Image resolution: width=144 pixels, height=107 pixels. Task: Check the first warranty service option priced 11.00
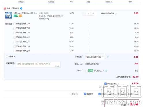click(x=14, y=24)
